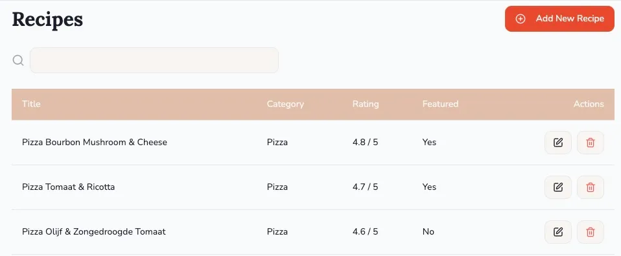Click the magnifying glass search icon
621x256 pixels.
18,60
